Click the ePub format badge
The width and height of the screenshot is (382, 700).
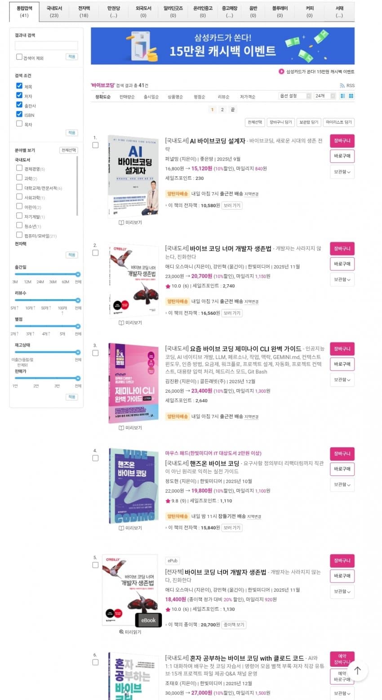coord(173,561)
